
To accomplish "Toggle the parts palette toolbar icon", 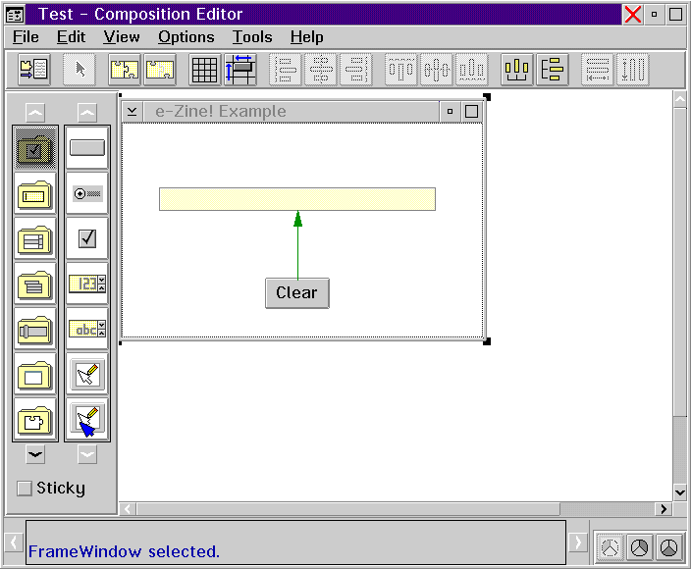I will point(34,70).
